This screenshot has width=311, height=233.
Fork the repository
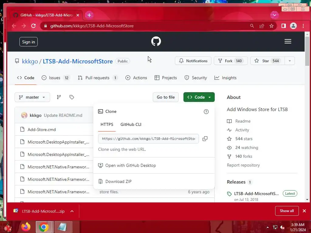point(231,61)
